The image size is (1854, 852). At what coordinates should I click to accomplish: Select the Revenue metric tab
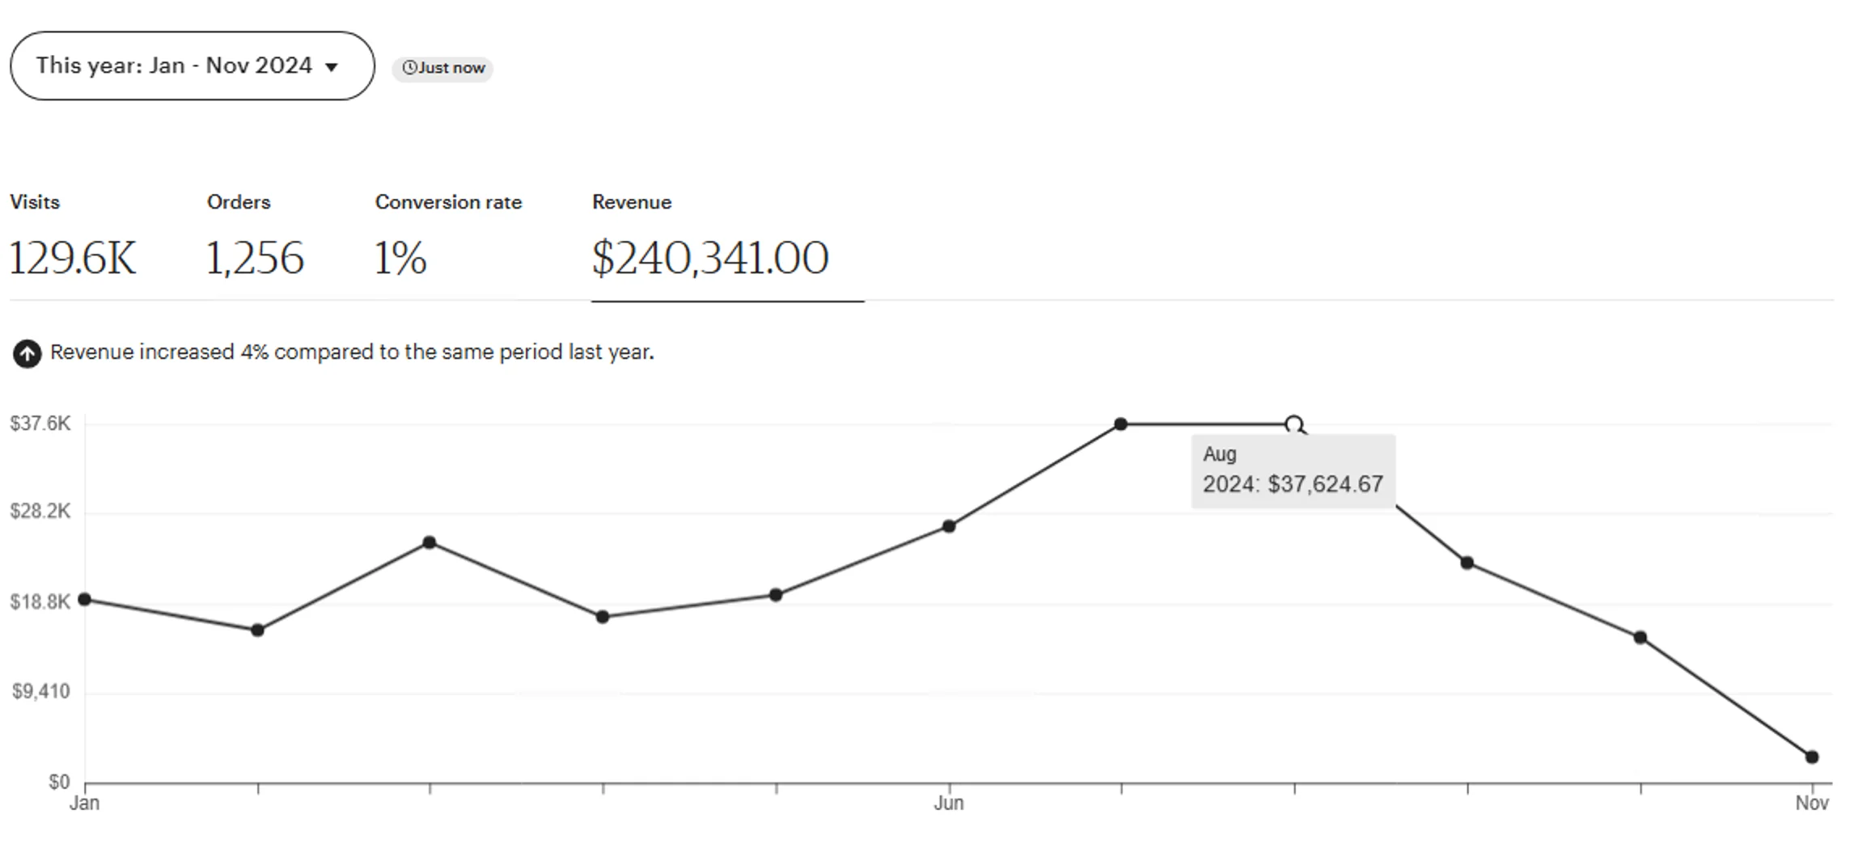710,238
